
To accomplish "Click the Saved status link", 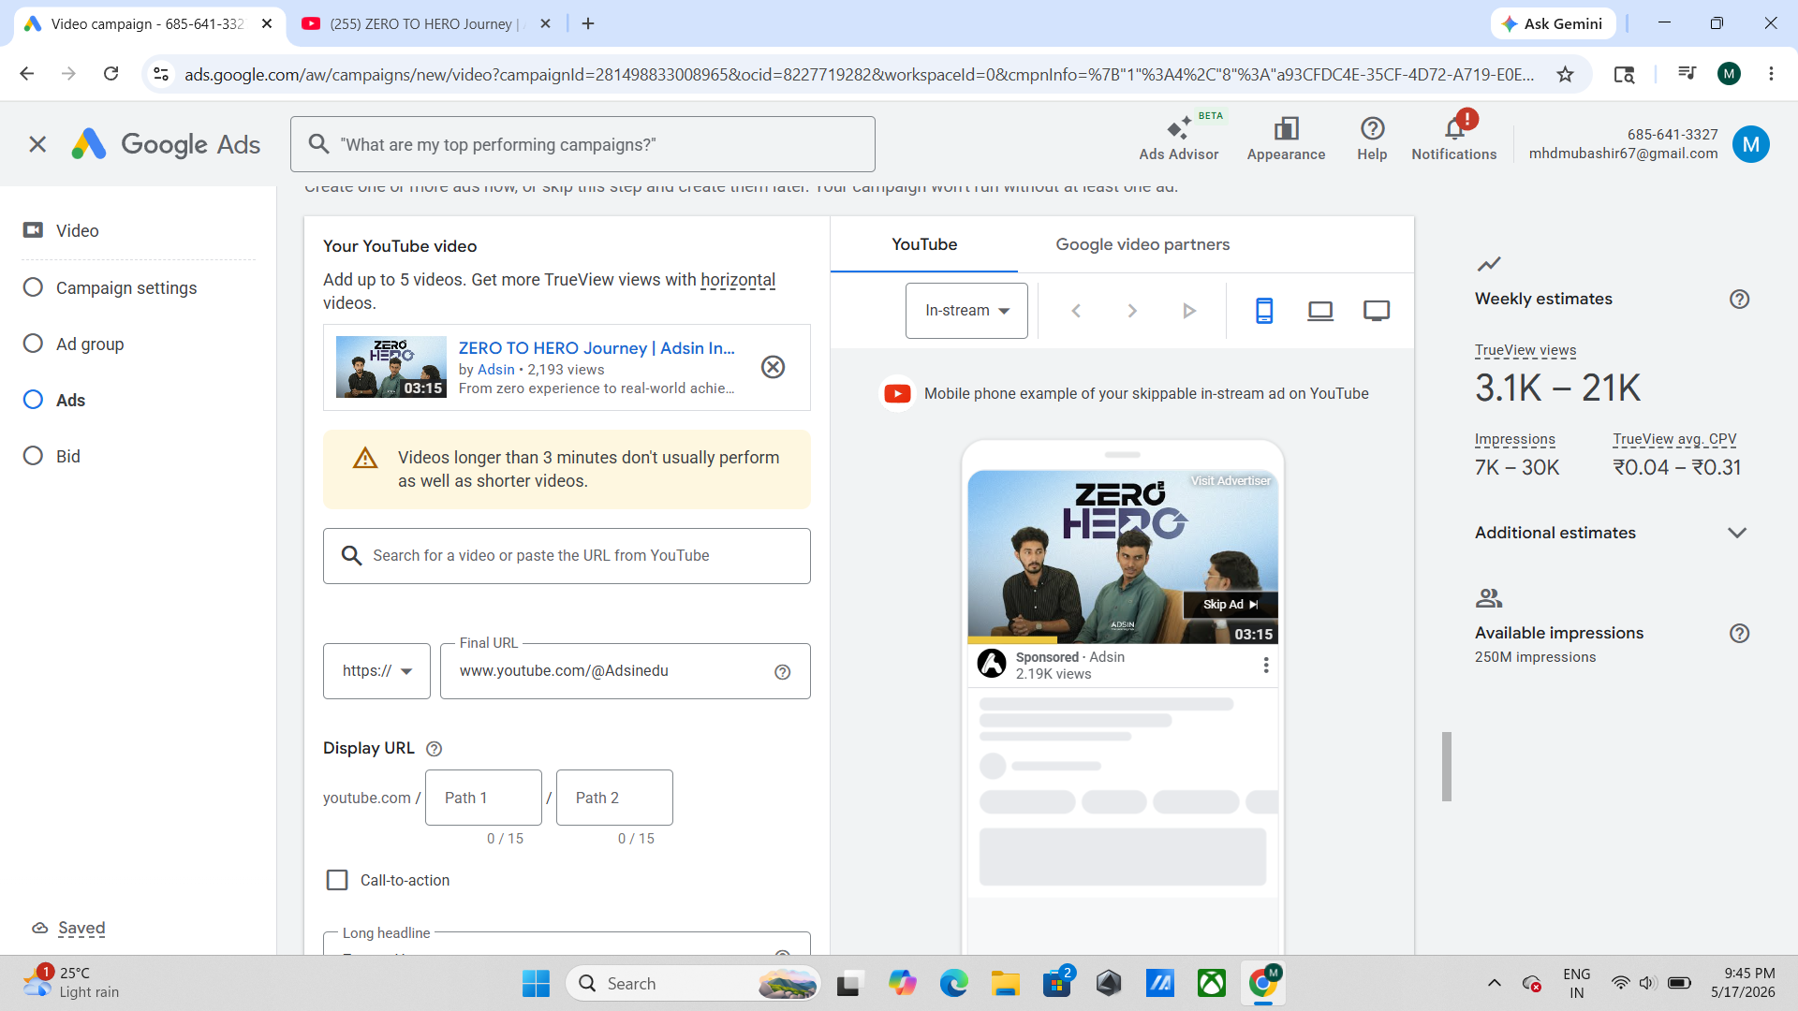I will 81,929.
